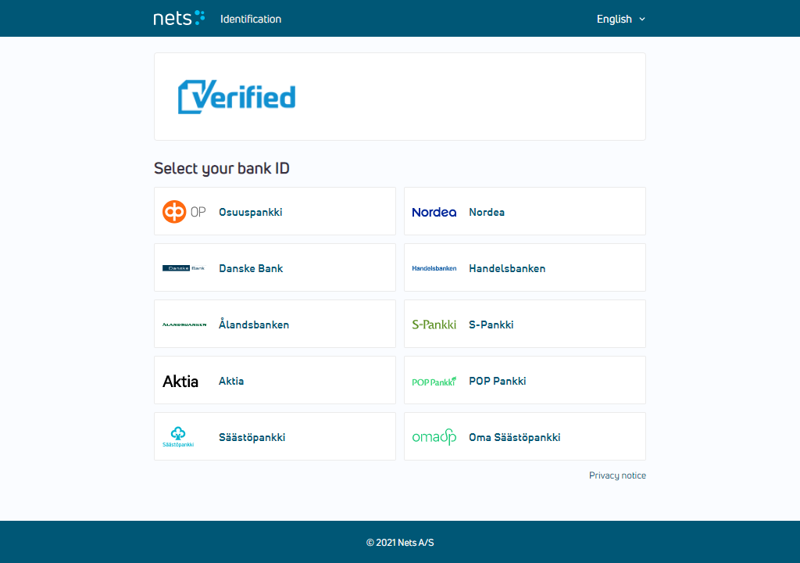
Task: Click the Verified logo banner
Action: point(237,96)
